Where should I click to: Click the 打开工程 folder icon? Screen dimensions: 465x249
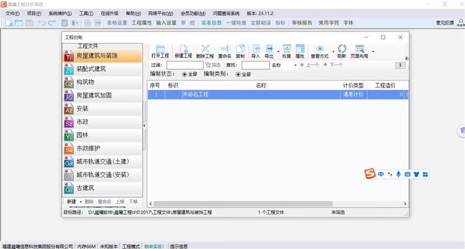pyautogui.click(x=160, y=49)
